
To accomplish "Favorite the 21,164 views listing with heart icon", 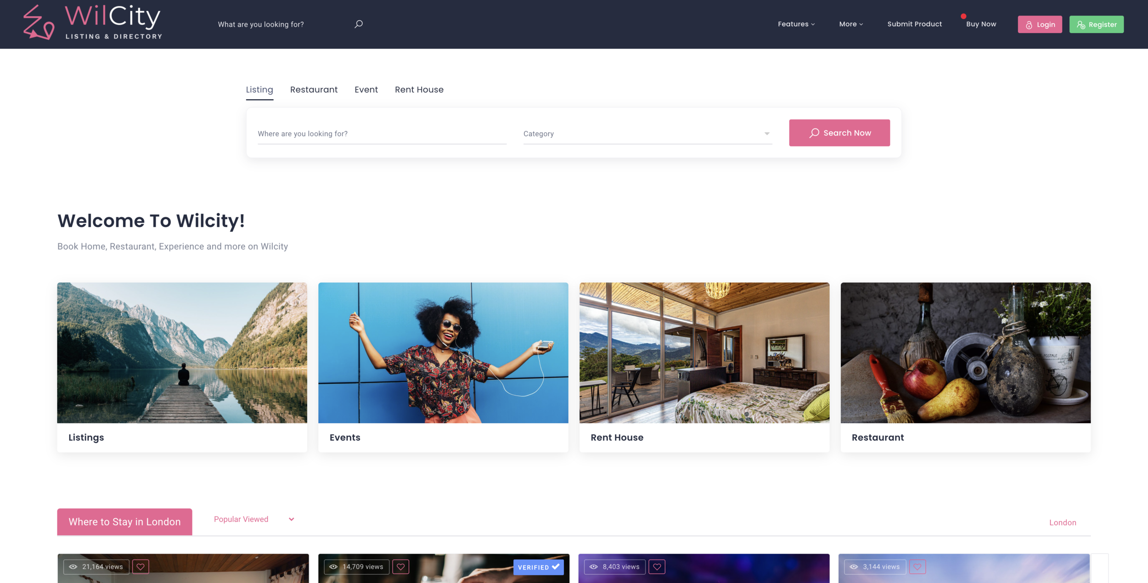I will point(141,567).
